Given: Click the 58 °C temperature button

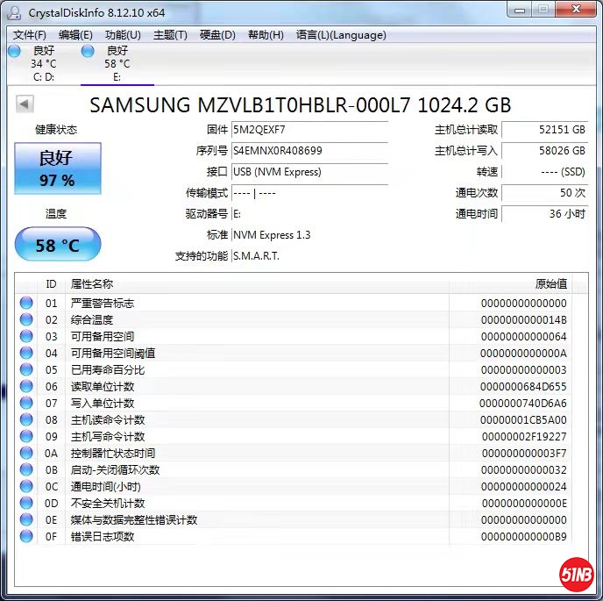Looking at the screenshot, I should click(x=58, y=246).
